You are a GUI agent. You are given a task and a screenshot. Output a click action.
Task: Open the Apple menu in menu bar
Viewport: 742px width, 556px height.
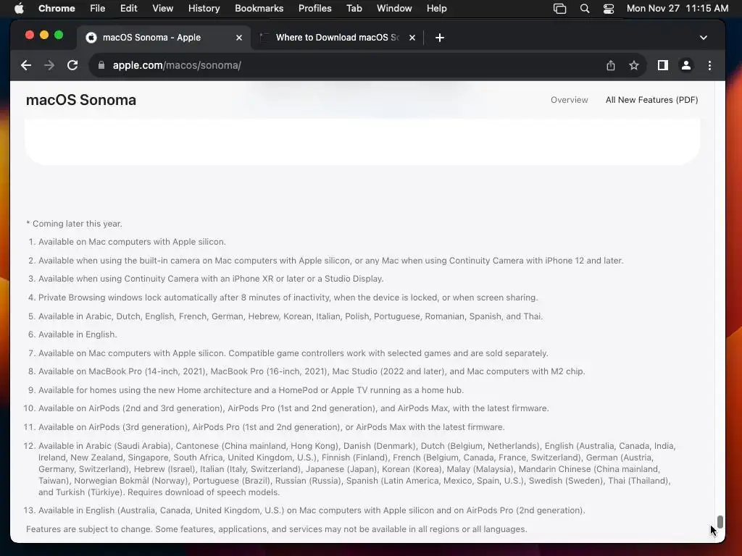tap(19, 8)
